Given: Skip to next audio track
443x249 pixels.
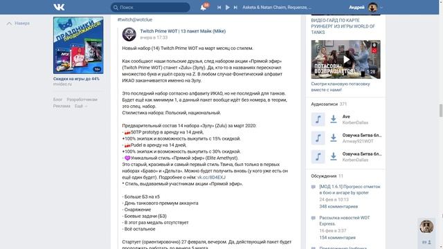Looking at the screenshot, I should pyautogui.click(x=235, y=8).
